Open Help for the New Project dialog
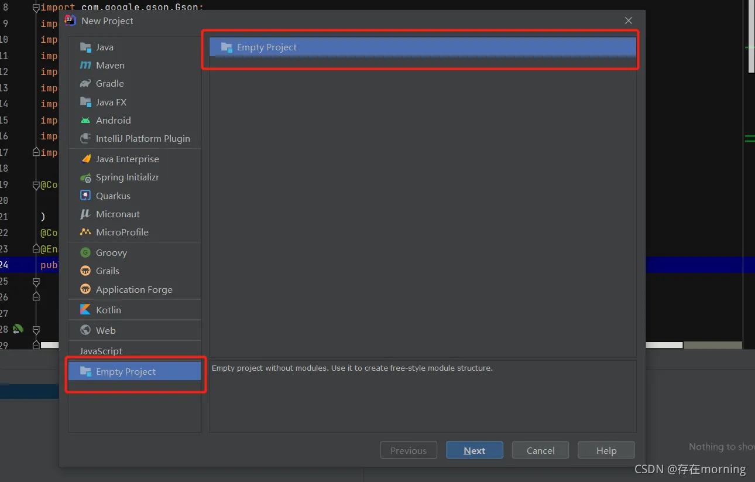 pyautogui.click(x=606, y=450)
